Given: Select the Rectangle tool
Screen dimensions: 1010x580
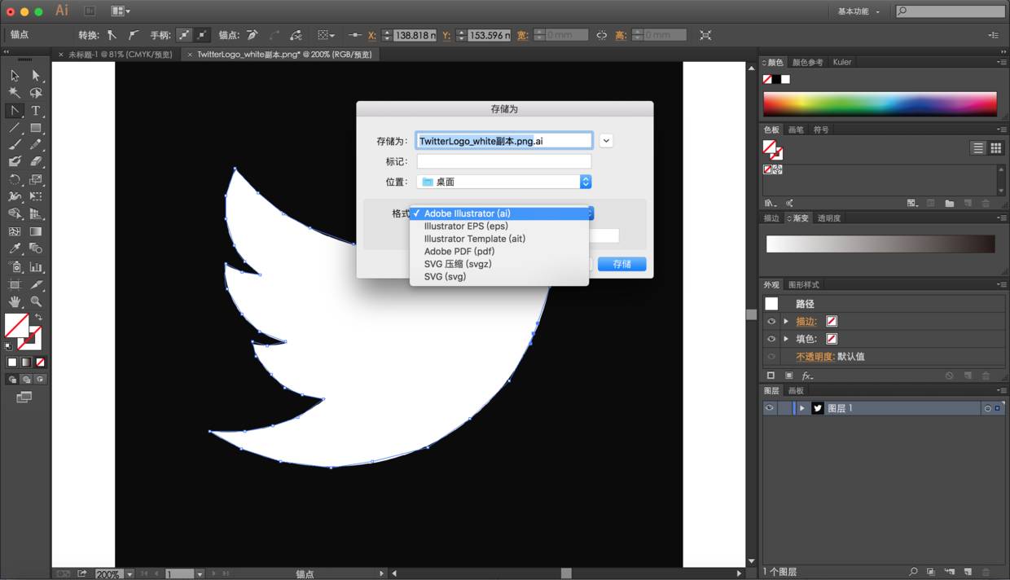Looking at the screenshot, I should (x=36, y=128).
